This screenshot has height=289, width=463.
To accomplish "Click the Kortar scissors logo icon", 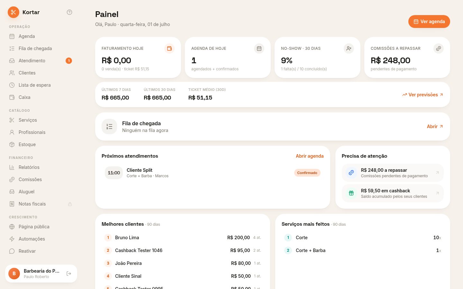I will [x=14, y=12].
